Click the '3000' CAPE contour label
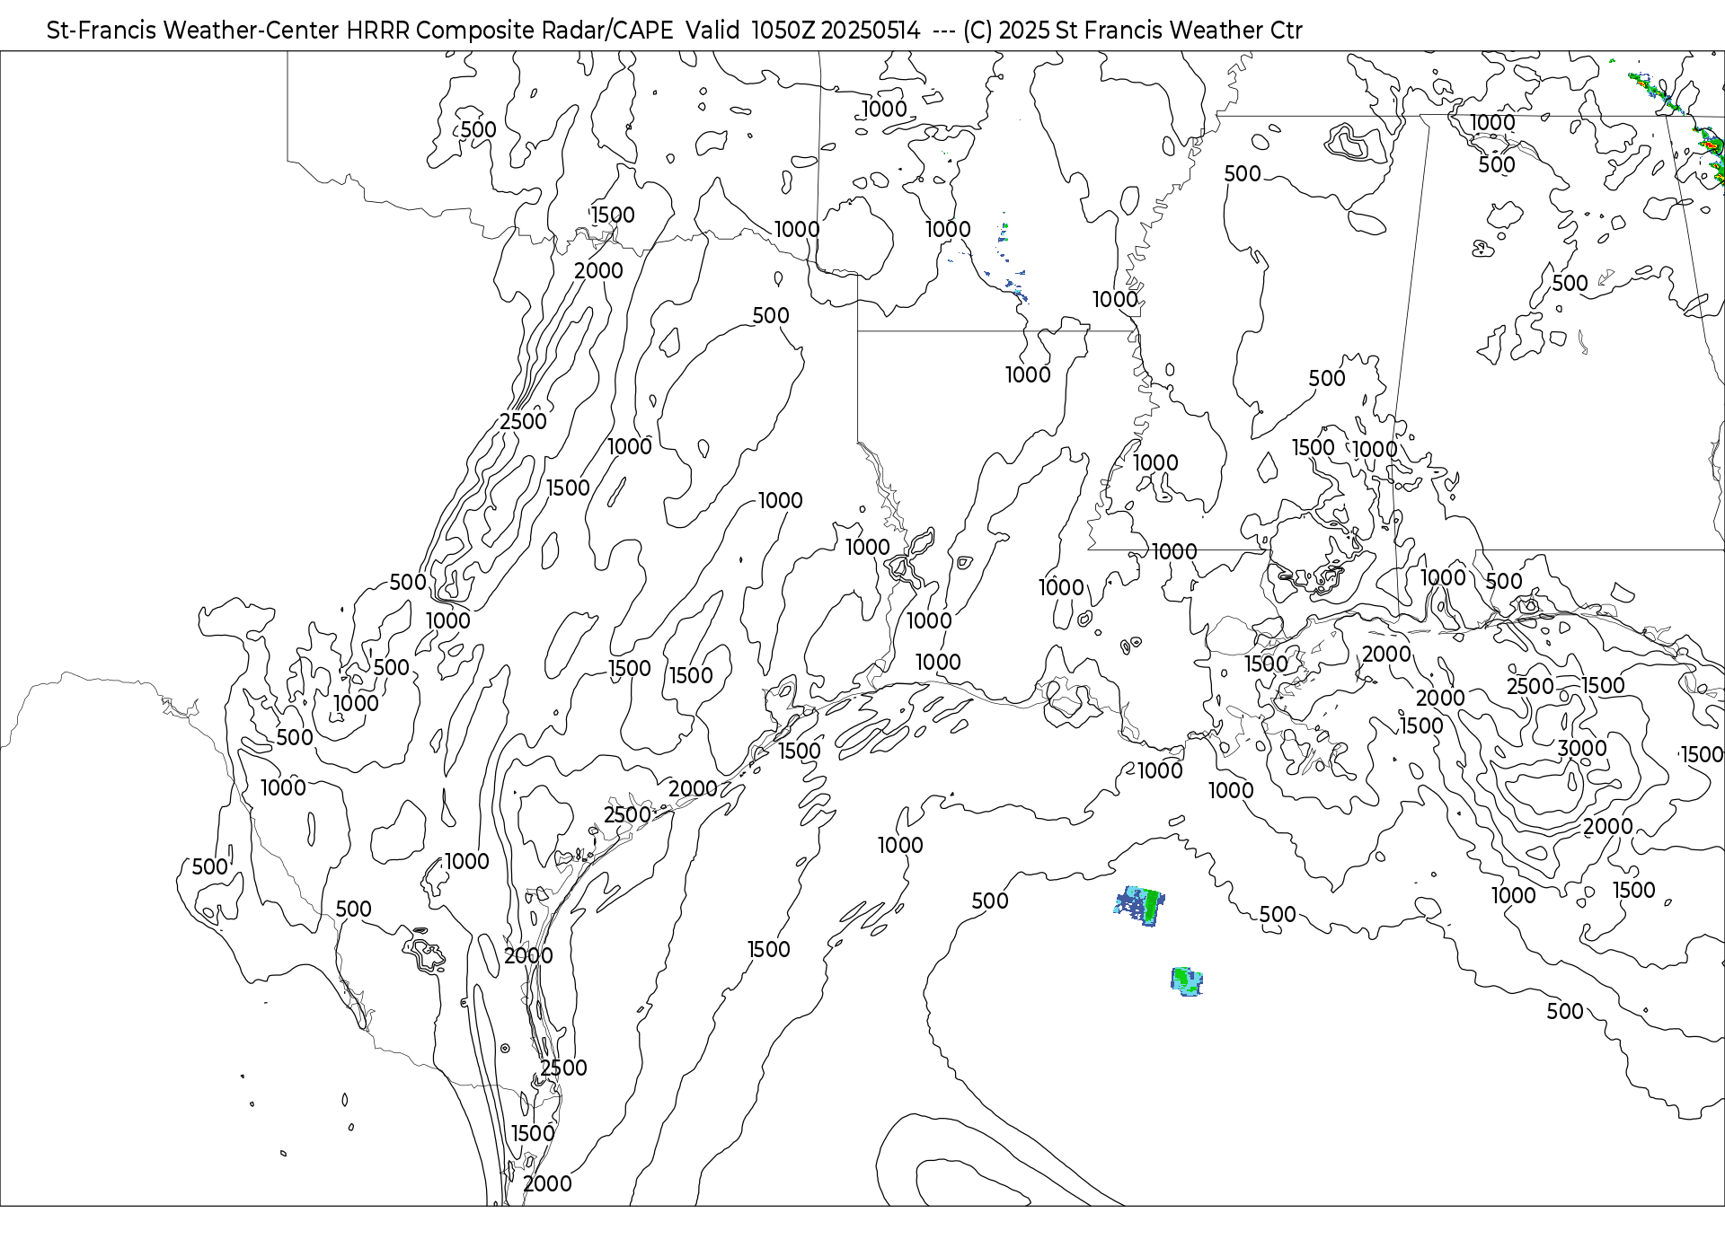The width and height of the screenshot is (1725, 1257). coord(1581,748)
